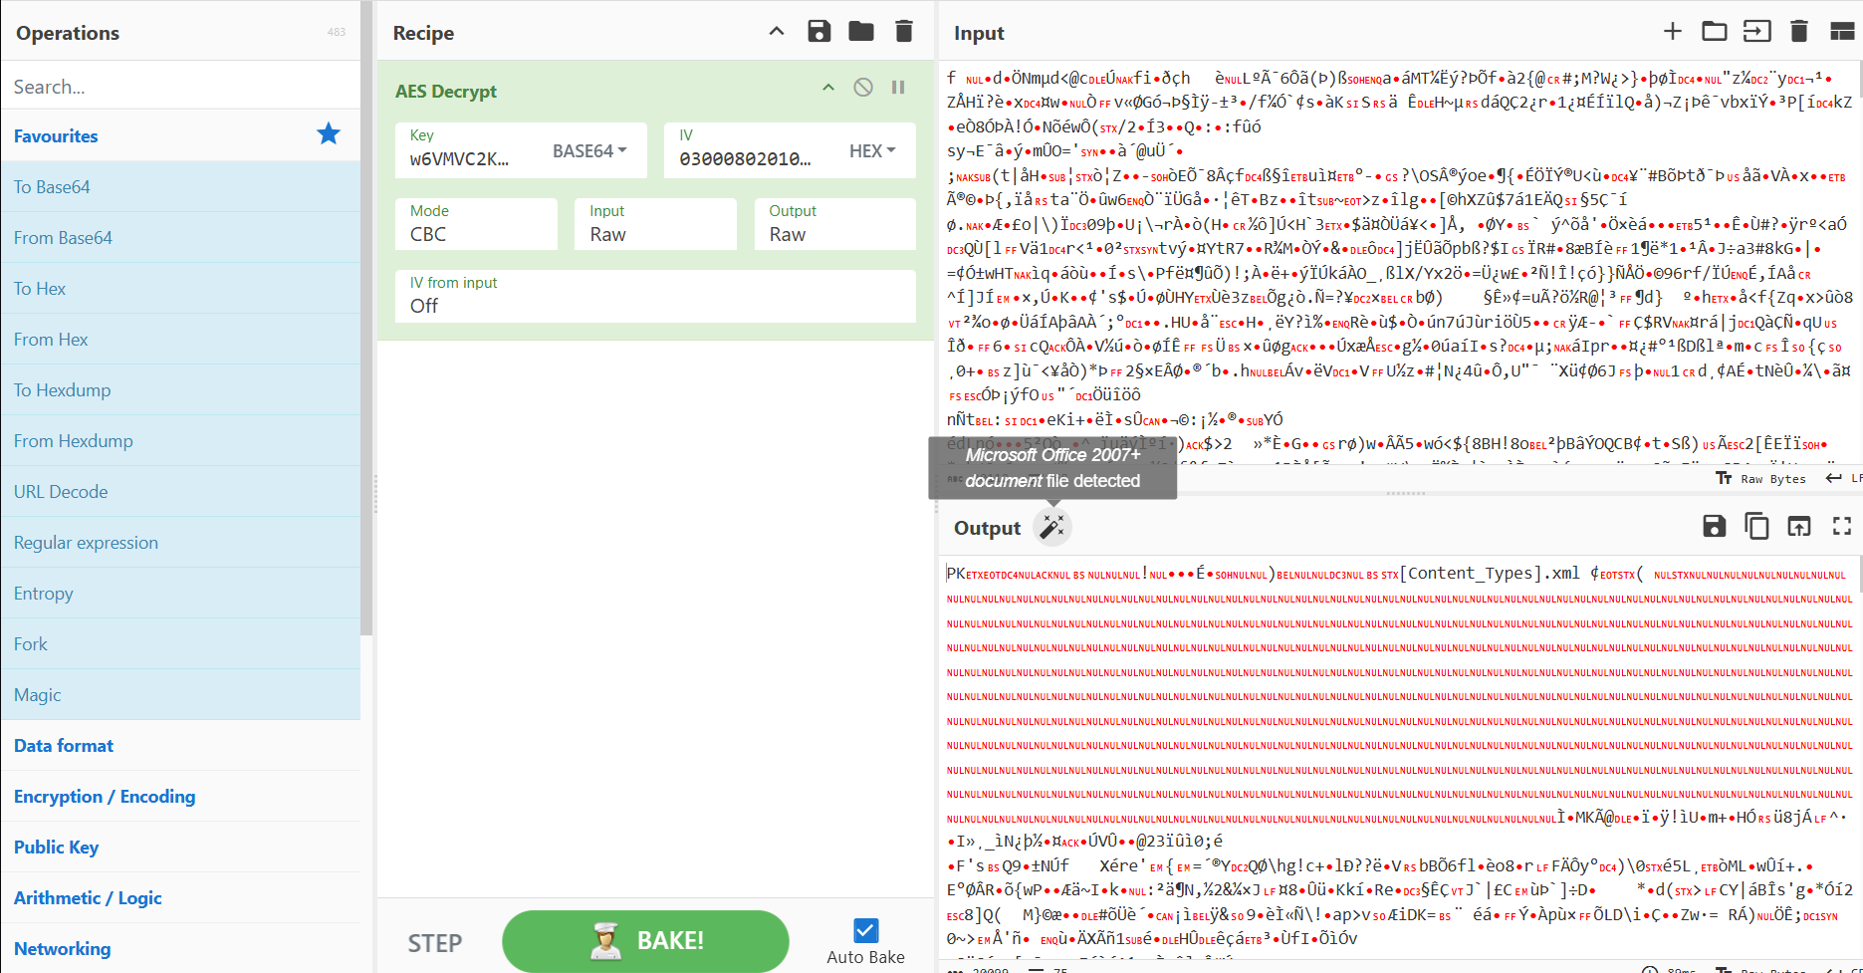
Task: Expand the Public Key category
Action: [180, 847]
